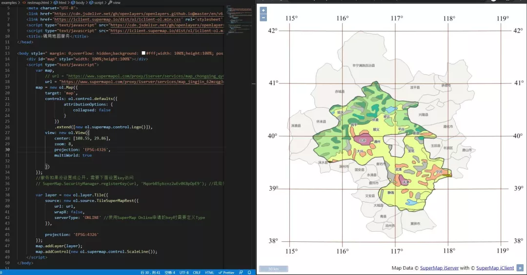Viewport: 527px width, 275px height.
Task: Open the feedback icon in status bar
Action: (241, 272)
